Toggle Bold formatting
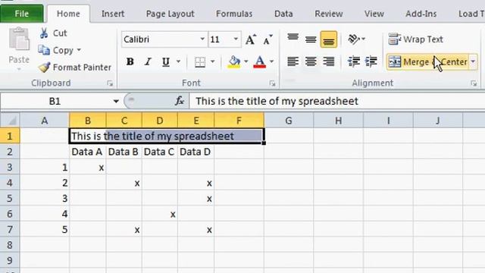 click(130, 61)
